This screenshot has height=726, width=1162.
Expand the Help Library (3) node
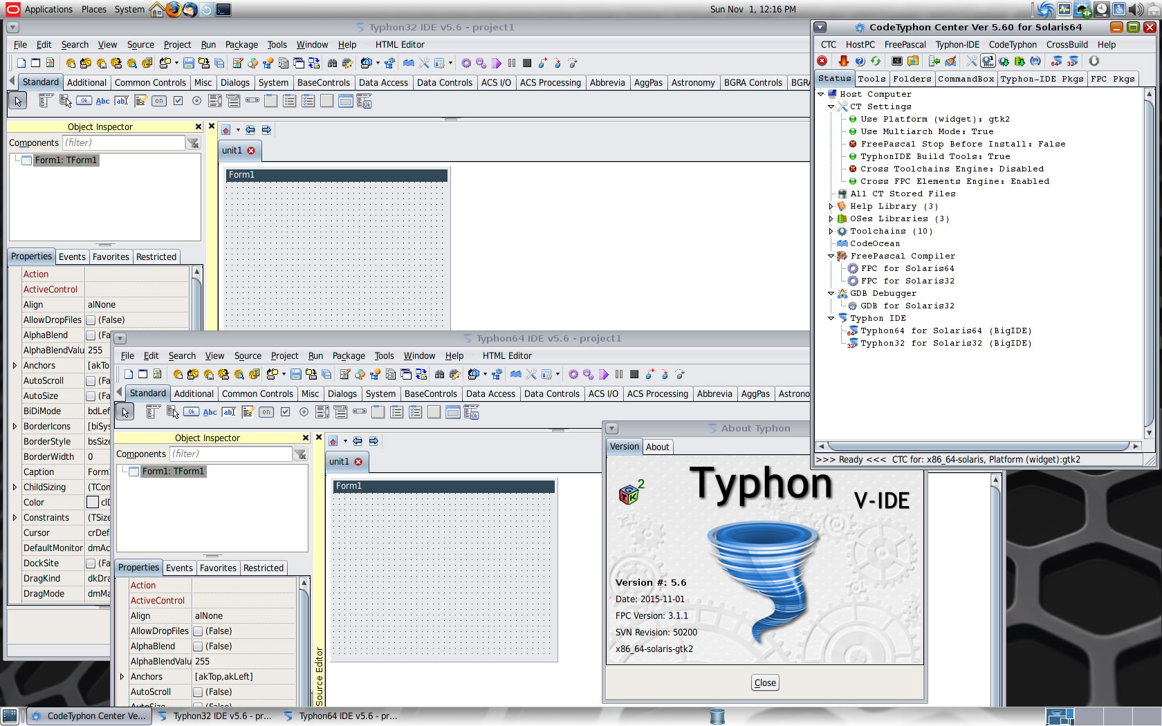(831, 206)
